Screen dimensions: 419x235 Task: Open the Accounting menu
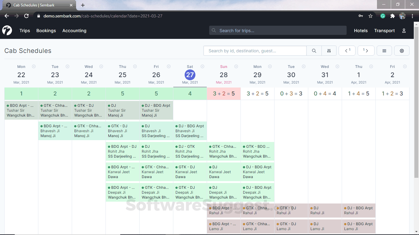(74, 31)
